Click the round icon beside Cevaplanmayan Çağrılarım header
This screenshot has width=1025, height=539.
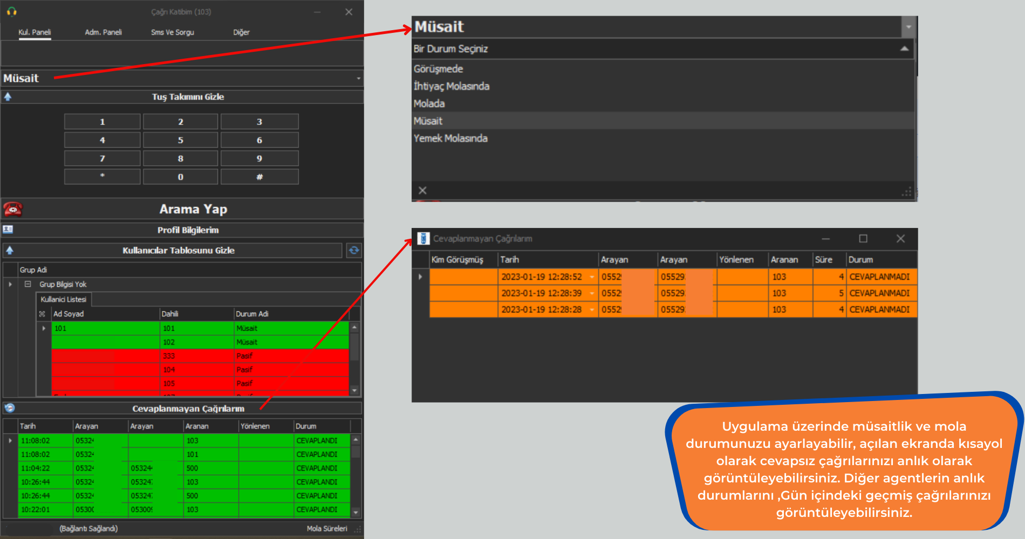(10, 408)
